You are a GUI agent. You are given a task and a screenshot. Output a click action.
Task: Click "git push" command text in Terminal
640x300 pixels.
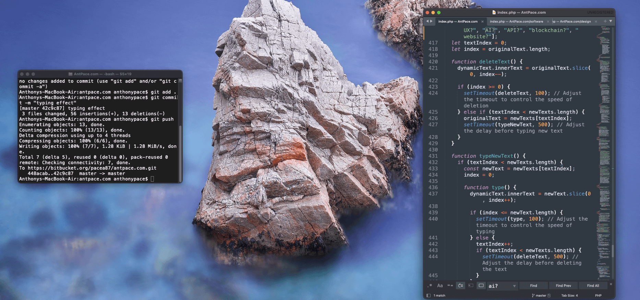click(162, 119)
